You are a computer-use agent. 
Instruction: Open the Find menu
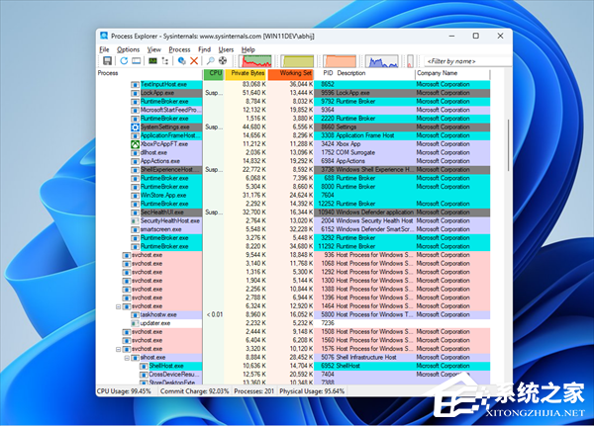204,49
